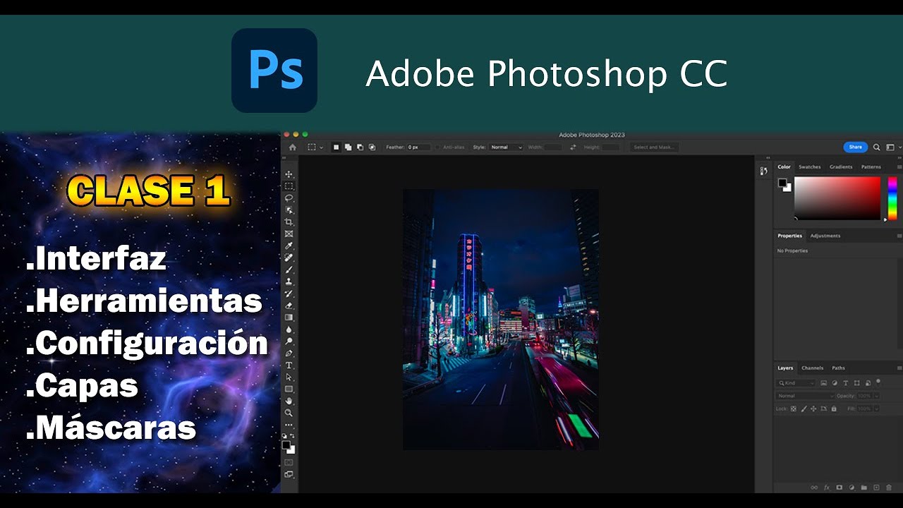This screenshot has height=508, width=903.
Task: Toggle the Anti-alias checkbox
Action: pos(437,147)
